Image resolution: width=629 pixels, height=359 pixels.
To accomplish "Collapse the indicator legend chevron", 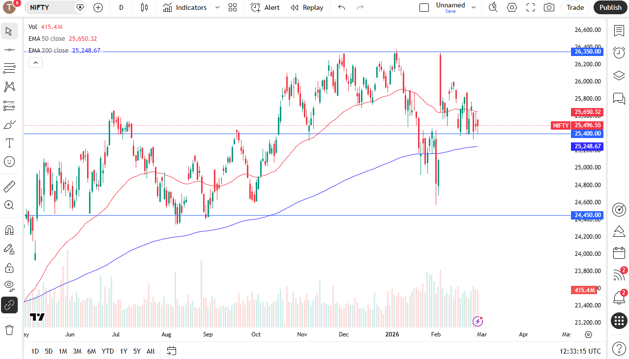I will [x=36, y=62].
